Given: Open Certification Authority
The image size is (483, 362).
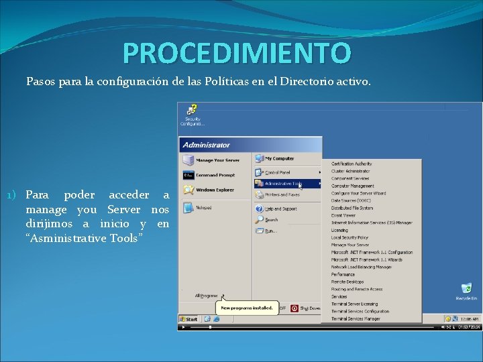Looking at the screenshot, I should 352,164.
